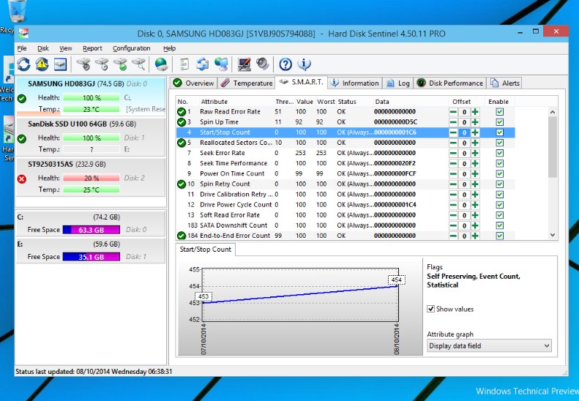Viewport: 579px width, 401px height.
Task: Switch to the Log tab
Action: pyautogui.click(x=397, y=83)
